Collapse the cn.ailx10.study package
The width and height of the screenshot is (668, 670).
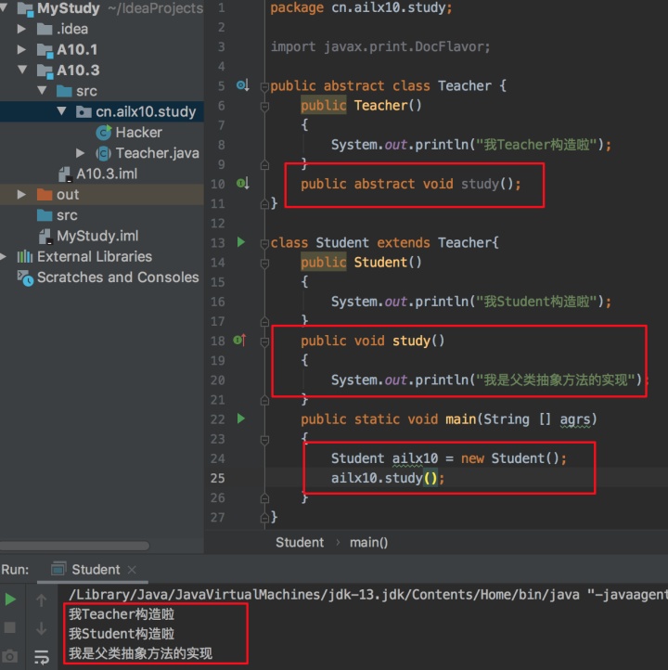tap(61, 110)
